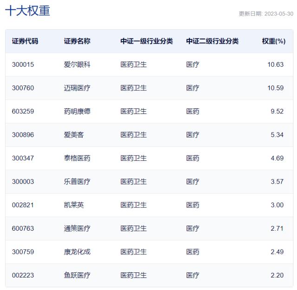The image size is (297, 290).
Task: Click 医药 in the 康龙化成 row
Action: [x=193, y=252]
